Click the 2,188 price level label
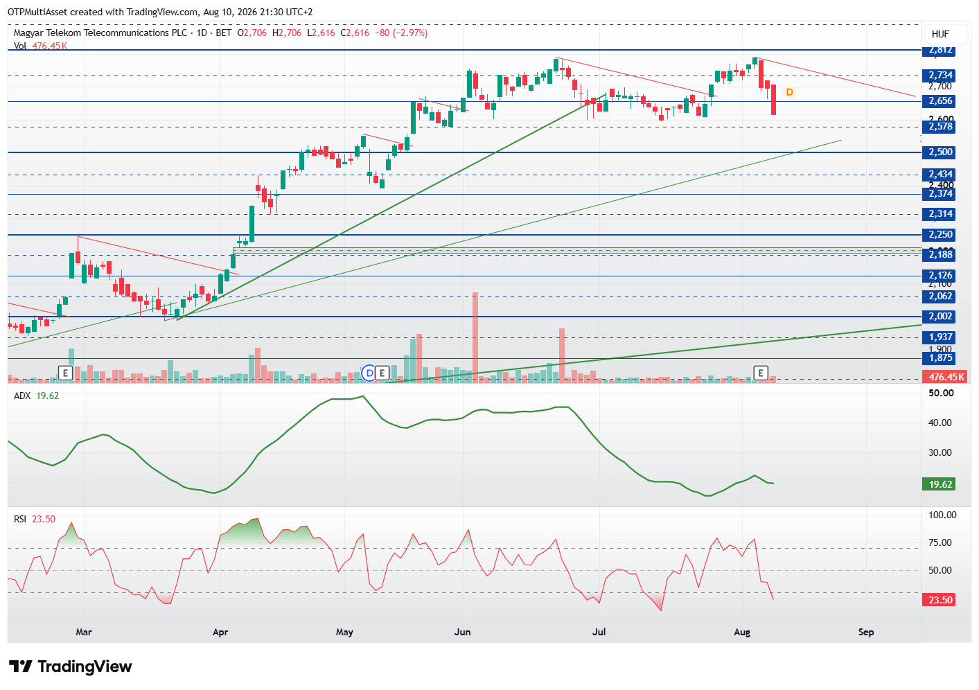979x690 pixels. (x=940, y=255)
